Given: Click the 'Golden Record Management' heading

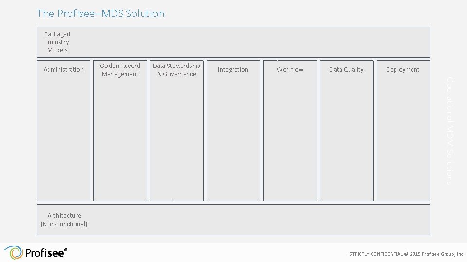Looking at the screenshot, I should point(120,70).
